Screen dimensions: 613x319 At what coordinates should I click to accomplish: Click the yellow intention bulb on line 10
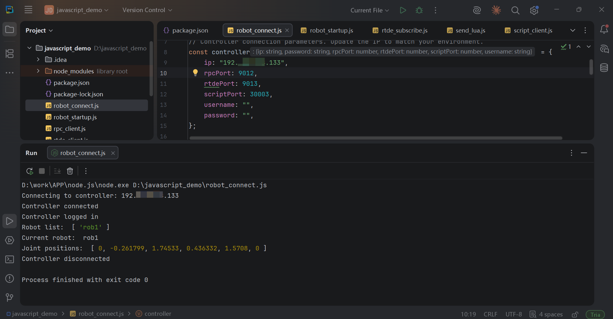point(195,73)
